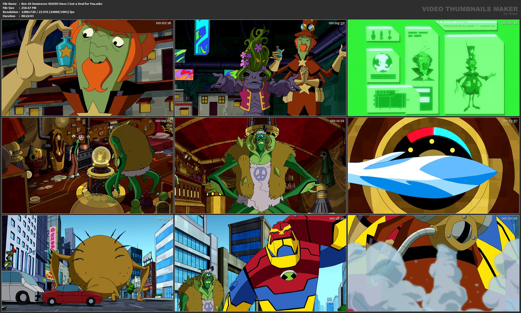Click the by Scorp credit text
521x313 pixels.
(510, 13)
